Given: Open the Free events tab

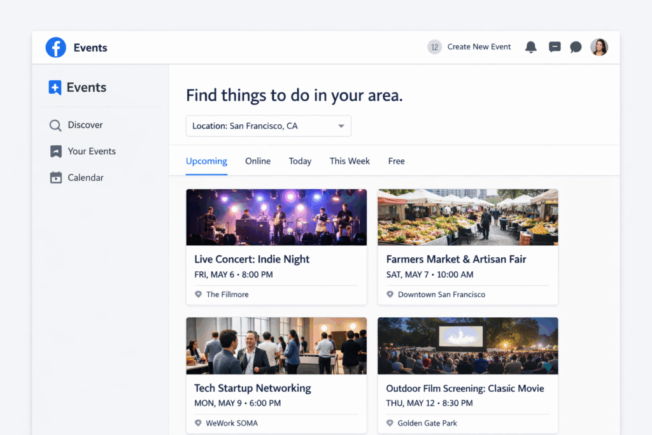Looking at the screenshot, I should pos(396,161).
